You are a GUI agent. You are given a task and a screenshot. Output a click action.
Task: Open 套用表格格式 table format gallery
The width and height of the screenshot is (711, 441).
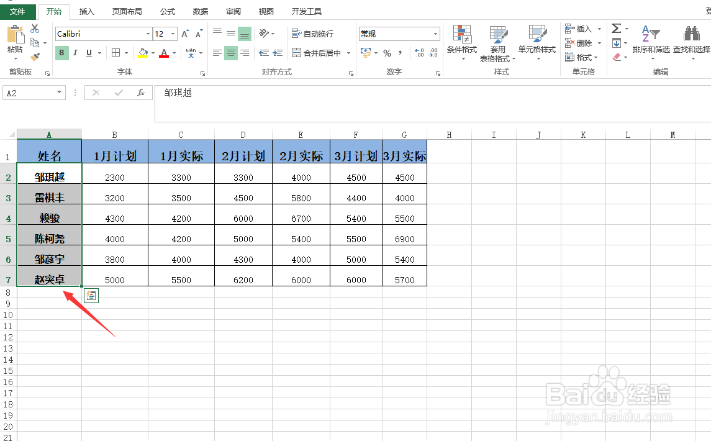point(498,43)
